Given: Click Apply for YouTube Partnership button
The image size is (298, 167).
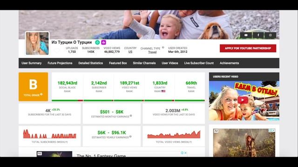Looking at the screenshot, I should (248, 48).
